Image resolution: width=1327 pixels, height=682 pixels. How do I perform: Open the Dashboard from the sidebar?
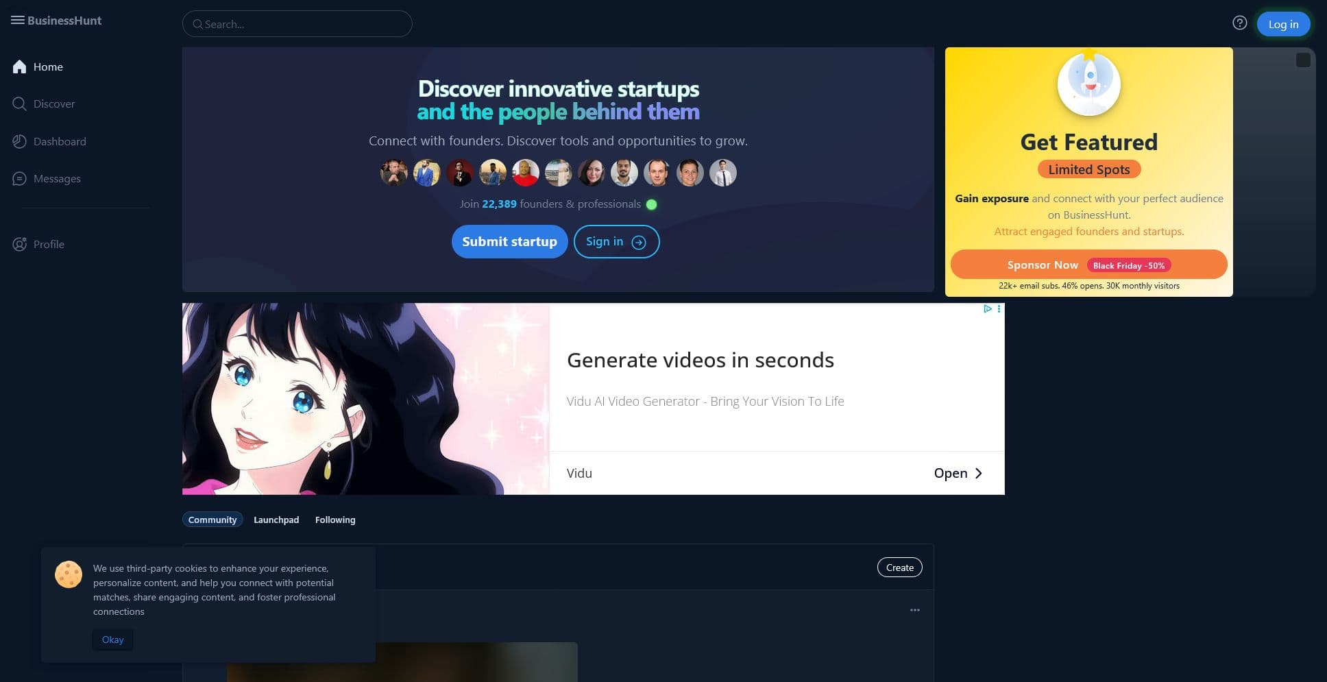tap(59, 141)
